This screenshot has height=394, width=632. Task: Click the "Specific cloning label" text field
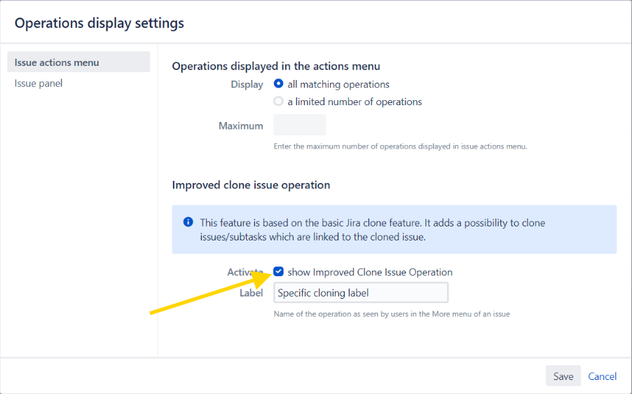tap(360, 293)
